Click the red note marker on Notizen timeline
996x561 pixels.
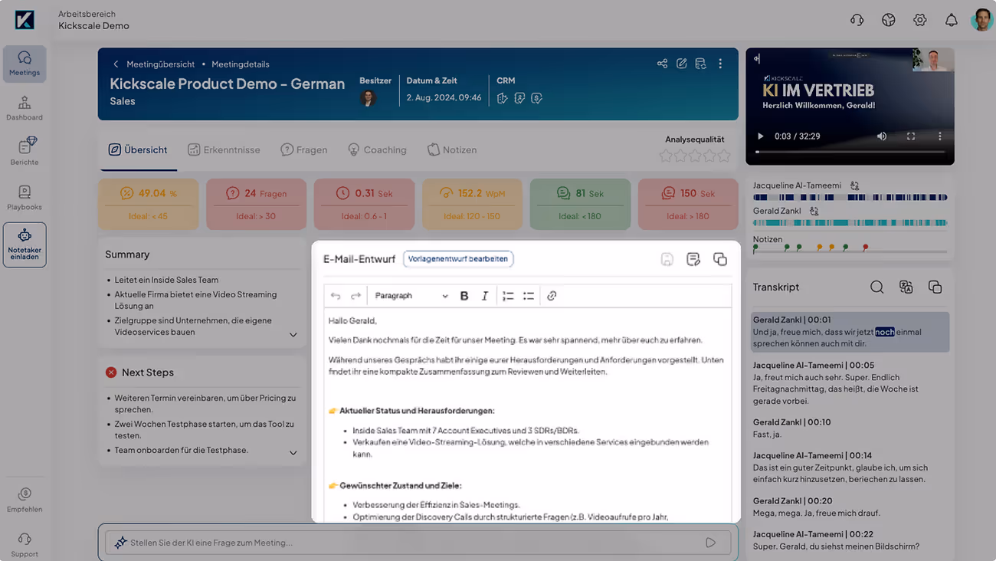(x=866, y=248)
